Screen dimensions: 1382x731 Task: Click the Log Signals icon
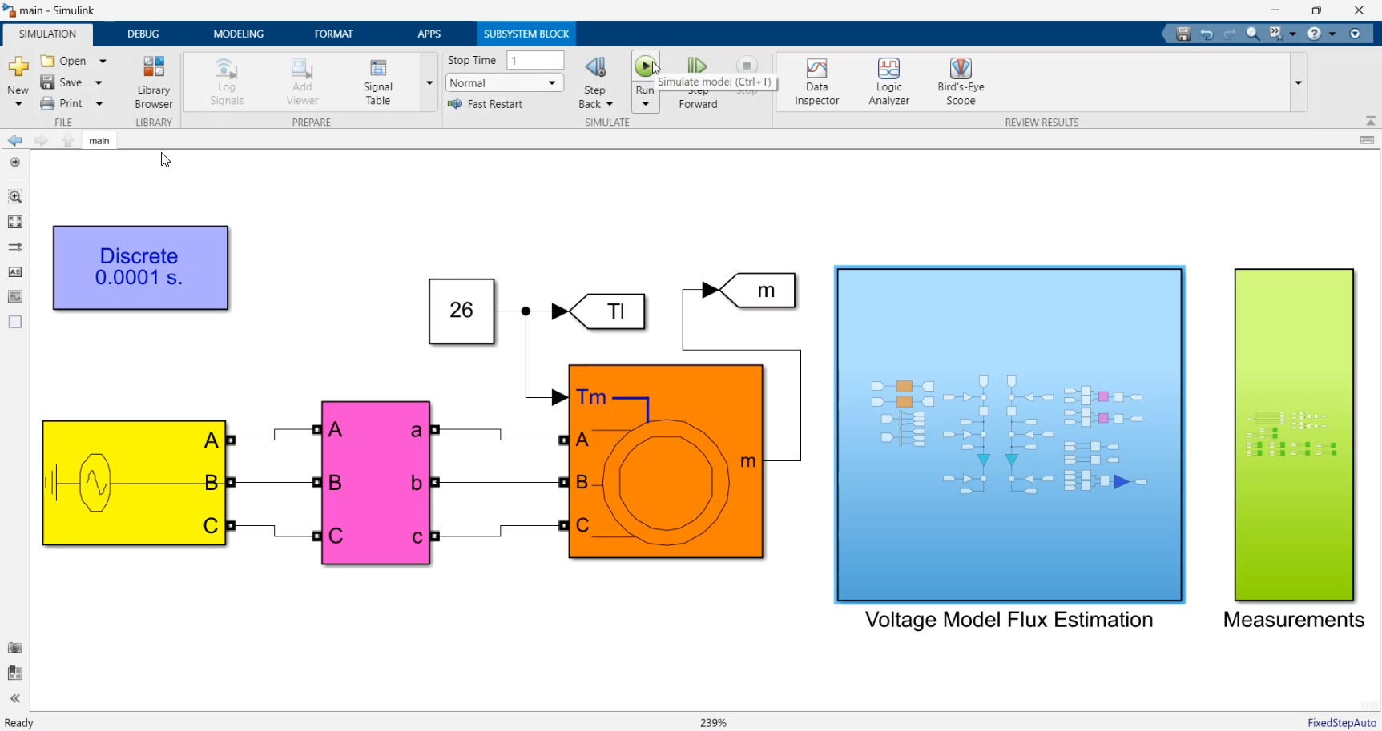pos(227,82)
